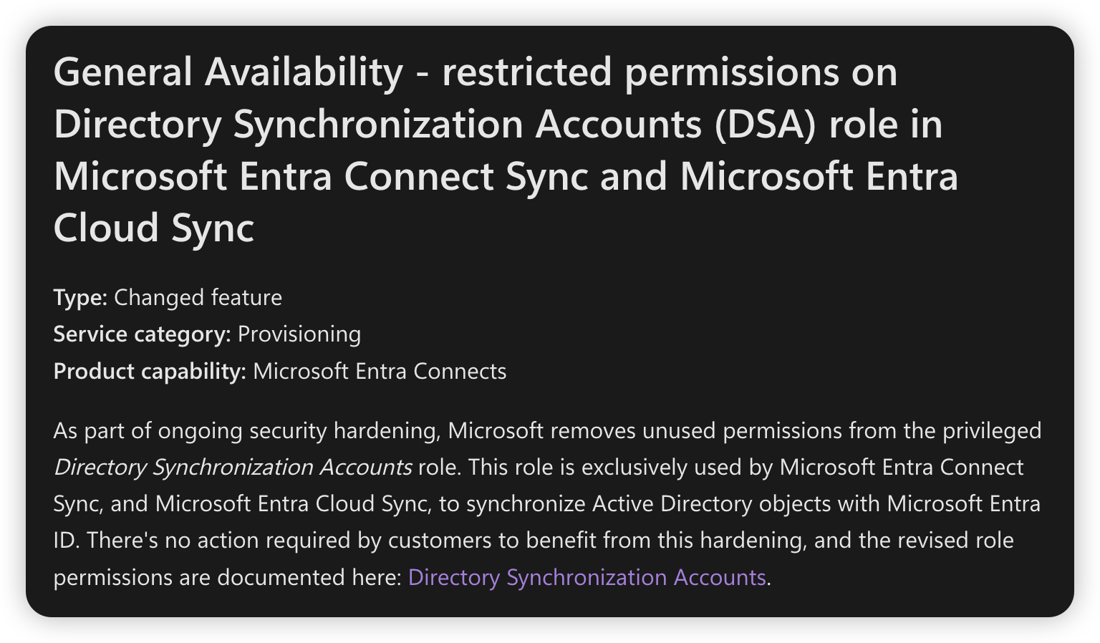Screen dimensions: 1100x643
Task: Click 'permissions are documented here:' text
Action: coord(228,577)
